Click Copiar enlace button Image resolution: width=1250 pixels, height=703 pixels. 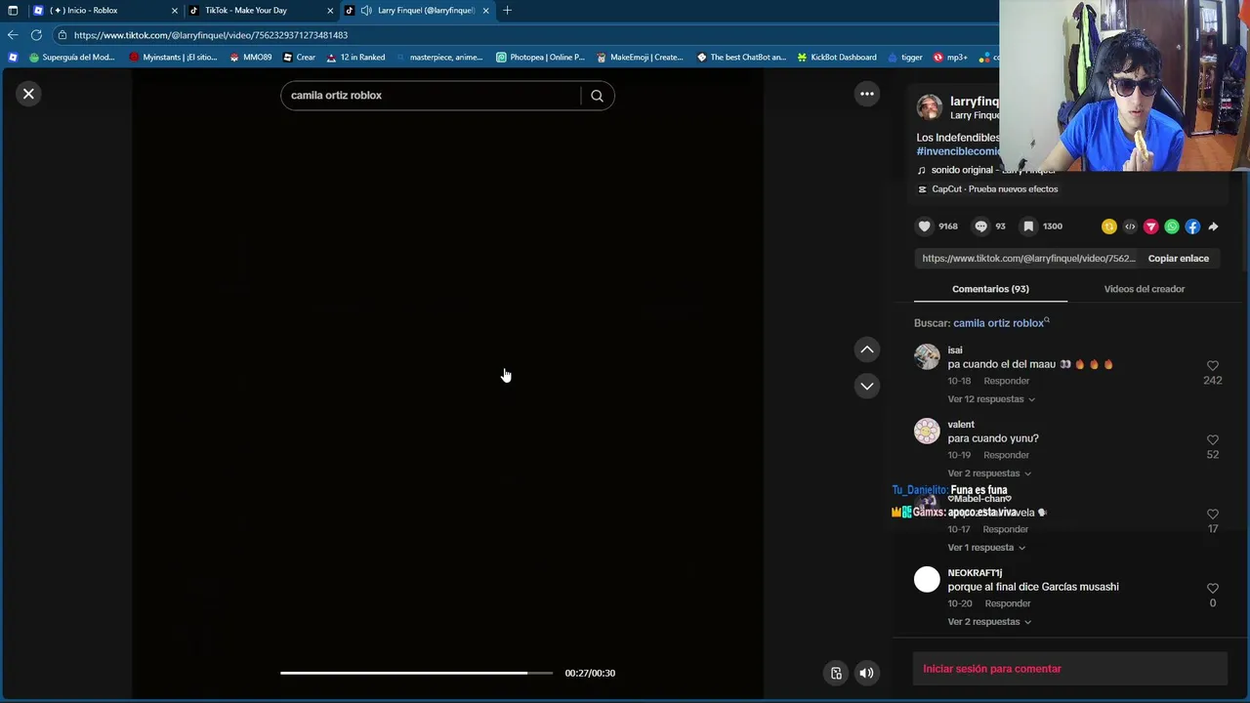[1178, 259]
